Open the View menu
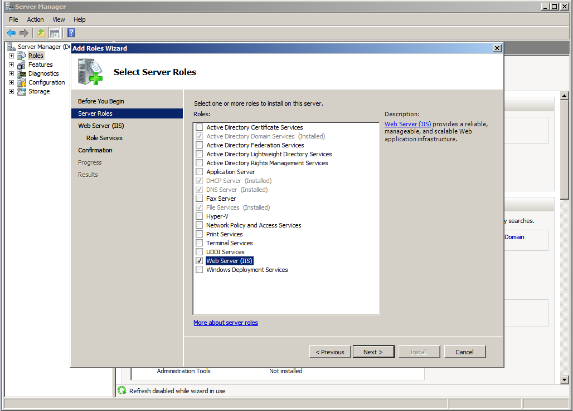The height and width of the screenshot is (411, 573). [59, 19]
